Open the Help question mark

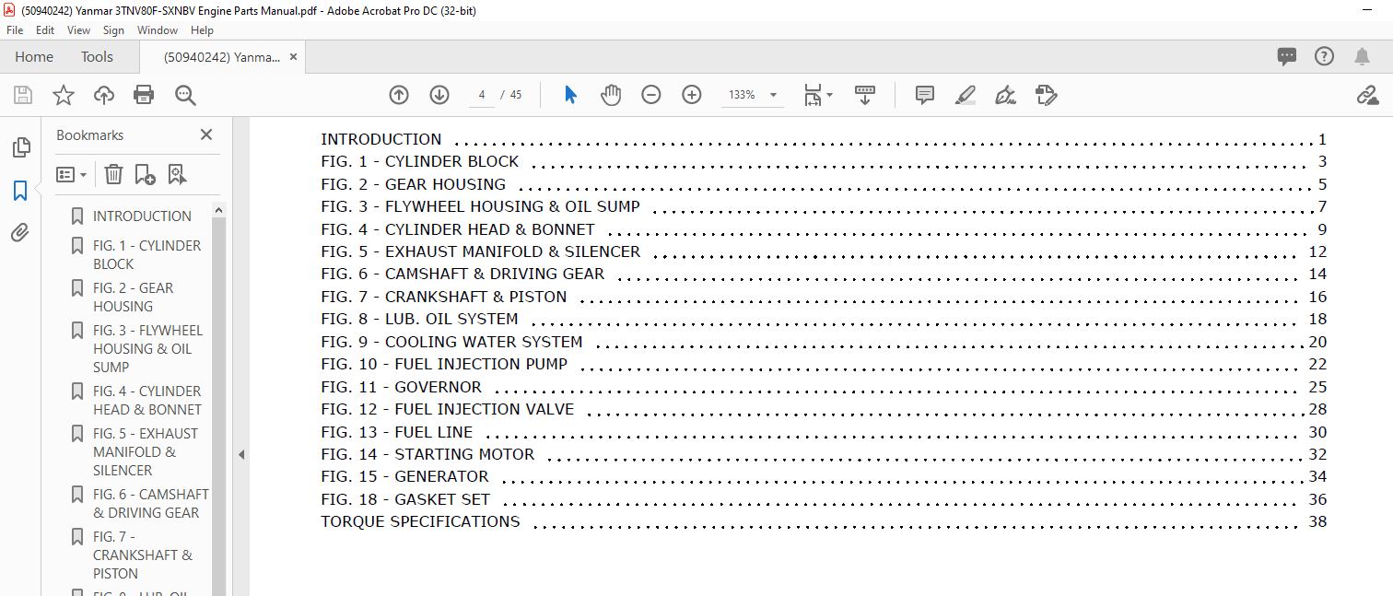(1324, 56)
